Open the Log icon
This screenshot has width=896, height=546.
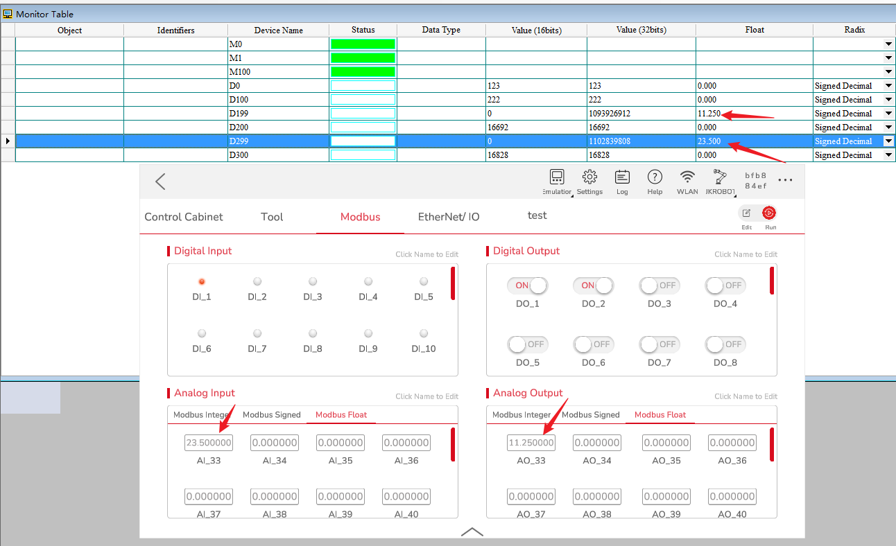[622, 177]
